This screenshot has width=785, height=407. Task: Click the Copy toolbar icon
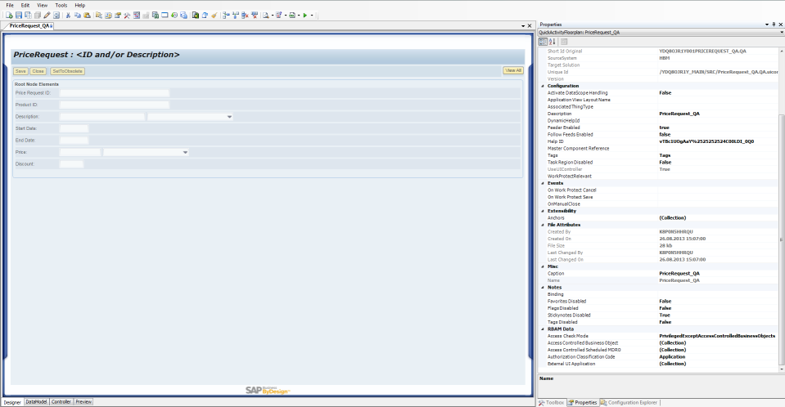[x=78, y=15]
